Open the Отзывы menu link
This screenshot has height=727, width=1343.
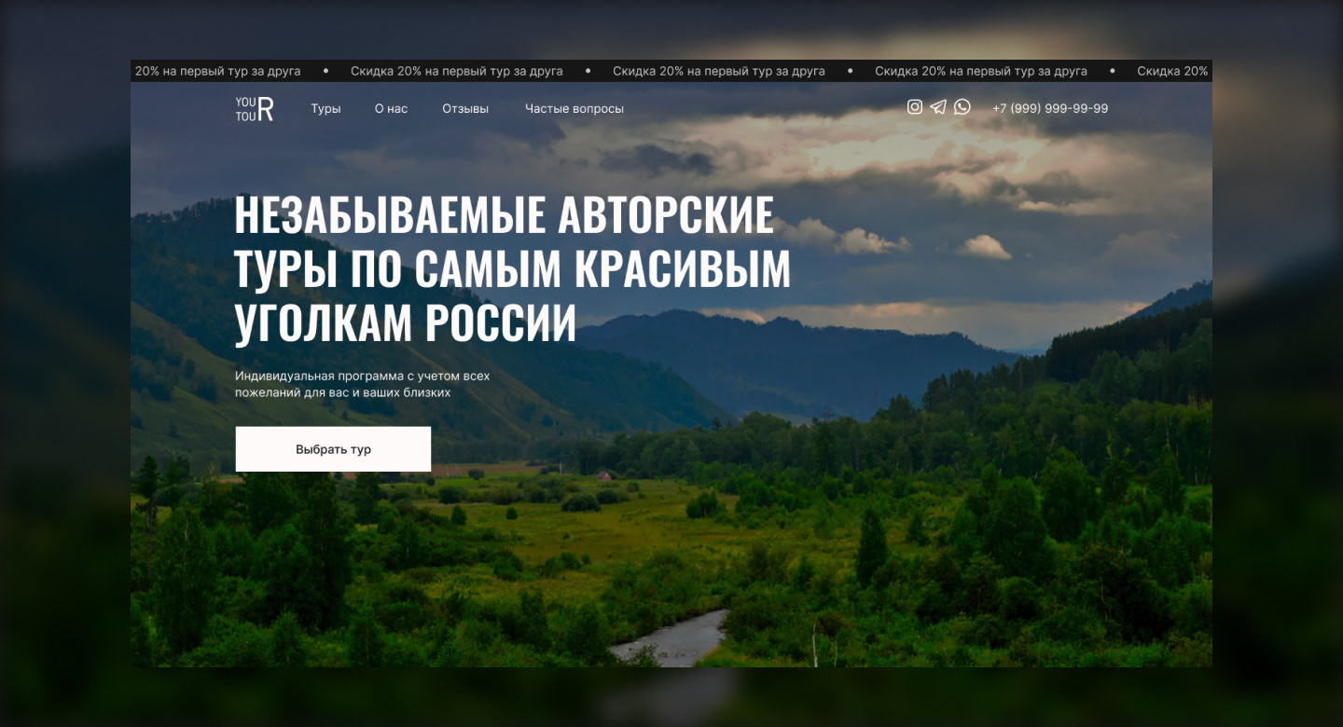tap(465, 109)
